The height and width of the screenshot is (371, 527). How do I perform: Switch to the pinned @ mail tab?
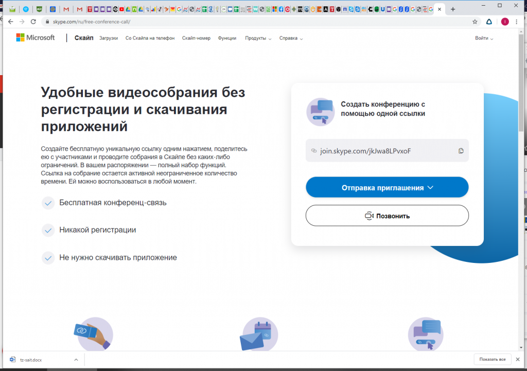tap(52, 9)
